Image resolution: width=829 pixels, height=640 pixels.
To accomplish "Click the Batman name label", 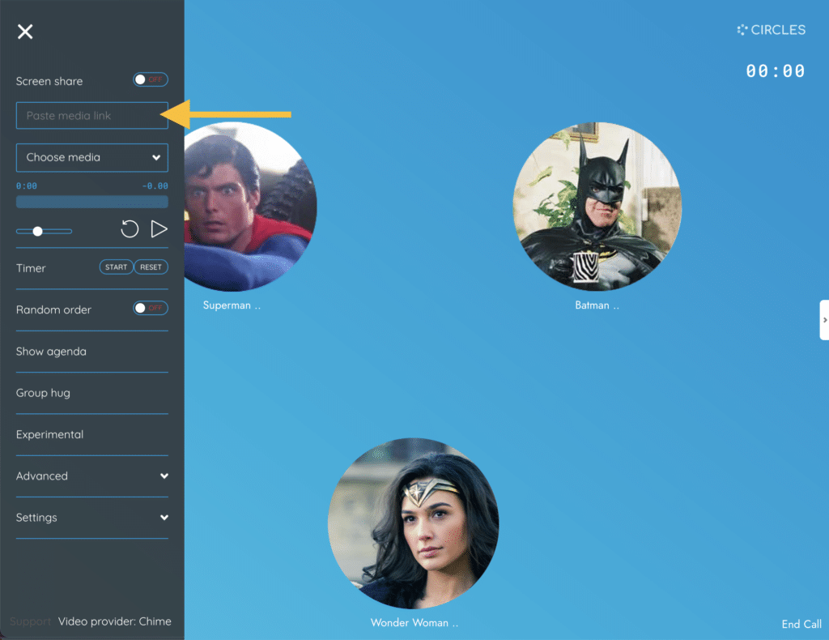I will tap(597, 305).
